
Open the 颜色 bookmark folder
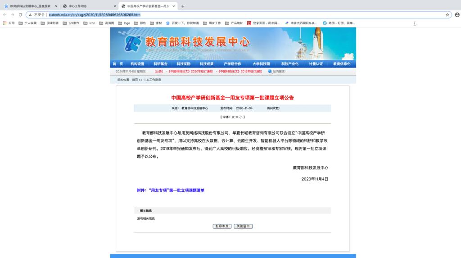[140, 23]
